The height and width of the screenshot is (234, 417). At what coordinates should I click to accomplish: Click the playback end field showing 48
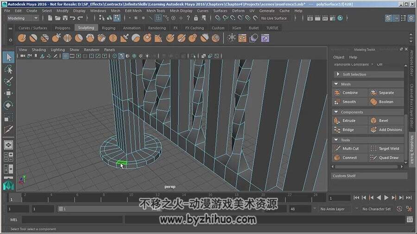pos(300,209)
